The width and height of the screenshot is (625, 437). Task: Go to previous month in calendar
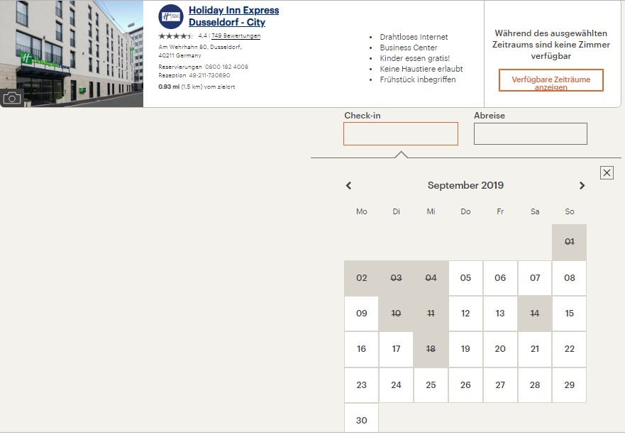(348, 186)
